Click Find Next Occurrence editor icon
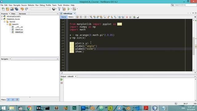Screen dimensions: 197x111 click(x=98, y=17)
